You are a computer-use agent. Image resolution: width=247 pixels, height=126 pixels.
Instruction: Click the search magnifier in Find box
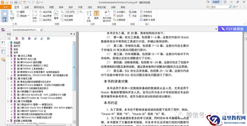click(x=230, y=7)
